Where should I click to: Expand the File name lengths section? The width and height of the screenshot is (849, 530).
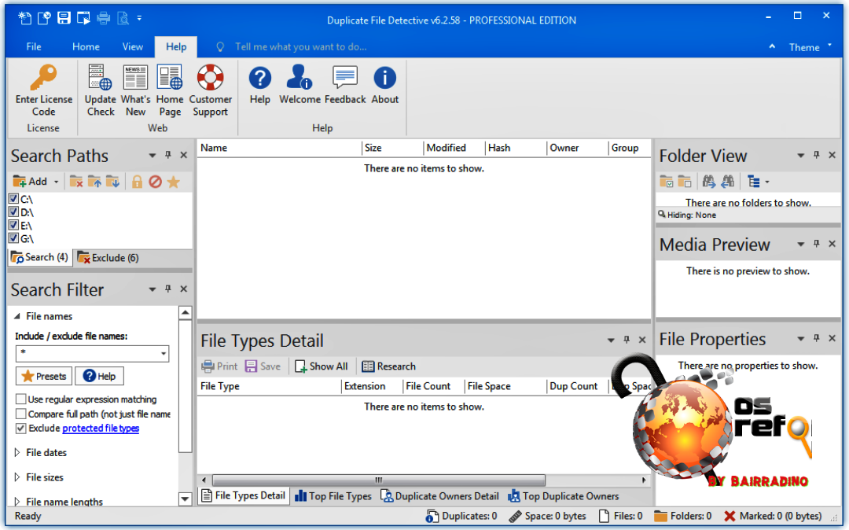17,502
